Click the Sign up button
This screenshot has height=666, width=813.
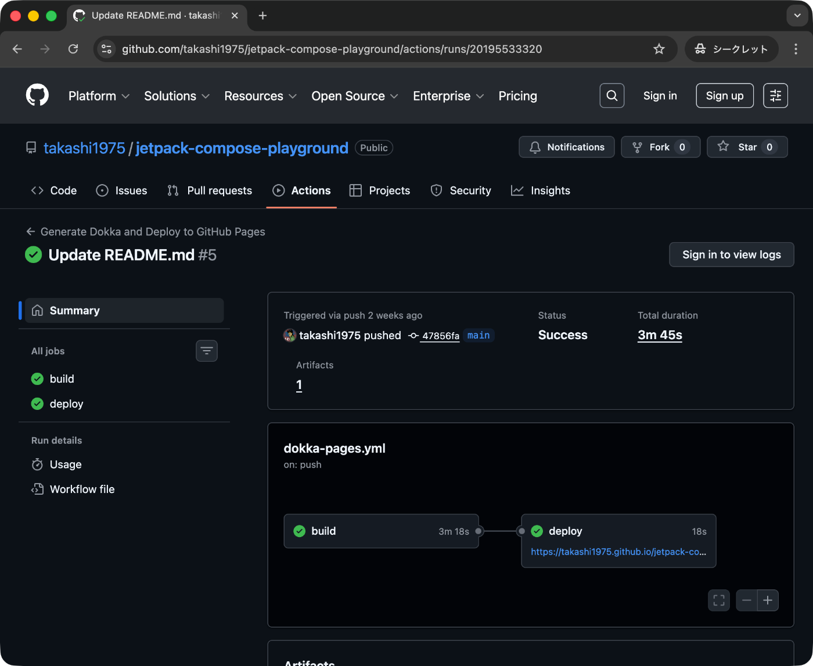pyautogui.click(x=725, y=96)
